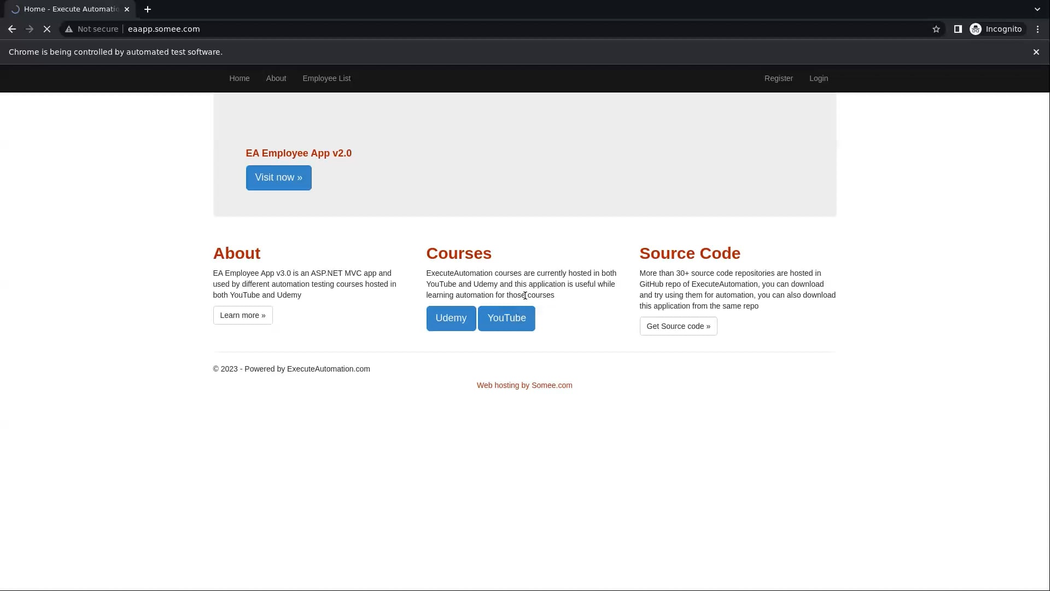Dismiss the automated test software banner
The image size is (1050, 591).
click(1036, 52)
